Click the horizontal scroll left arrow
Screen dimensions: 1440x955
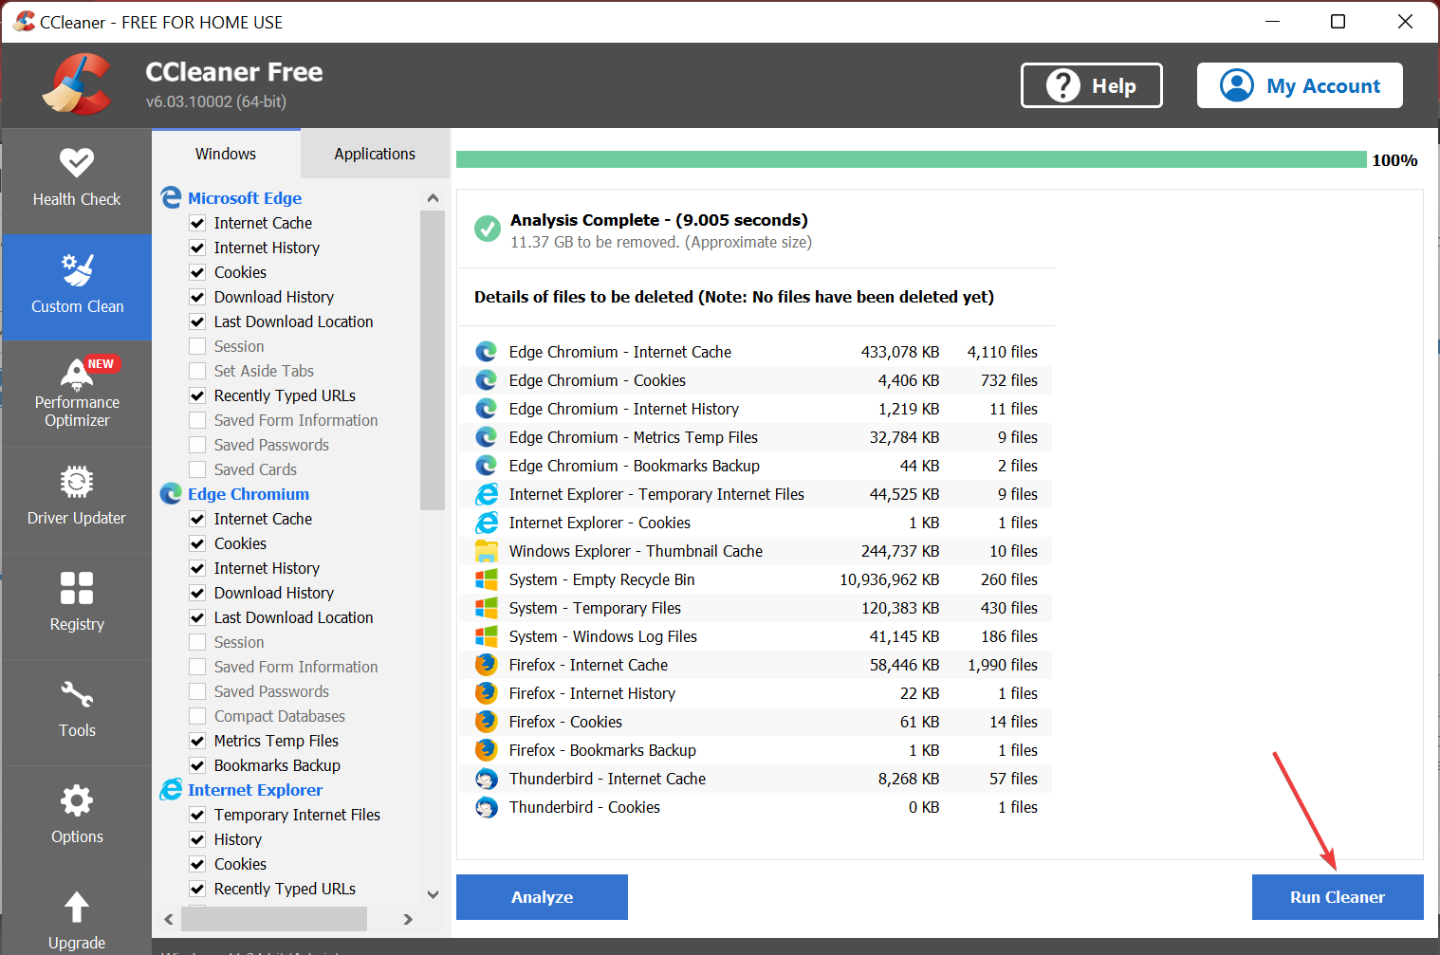(x=169, y=919)
